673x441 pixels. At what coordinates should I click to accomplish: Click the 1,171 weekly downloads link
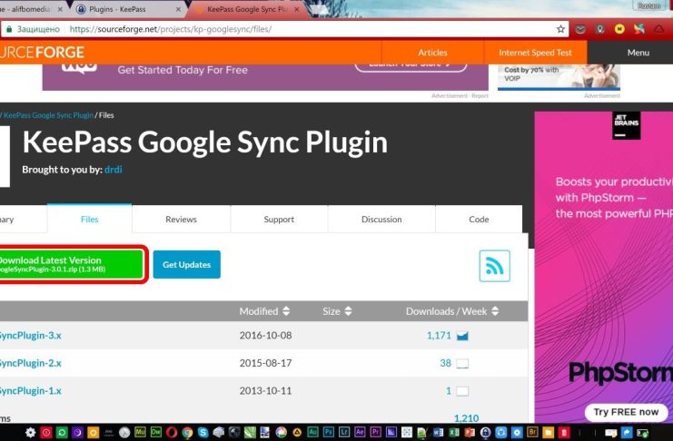tap(439, 336)
